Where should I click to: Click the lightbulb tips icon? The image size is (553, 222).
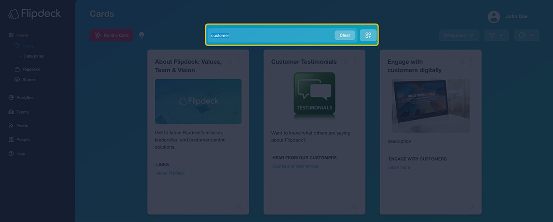(142, 35)
